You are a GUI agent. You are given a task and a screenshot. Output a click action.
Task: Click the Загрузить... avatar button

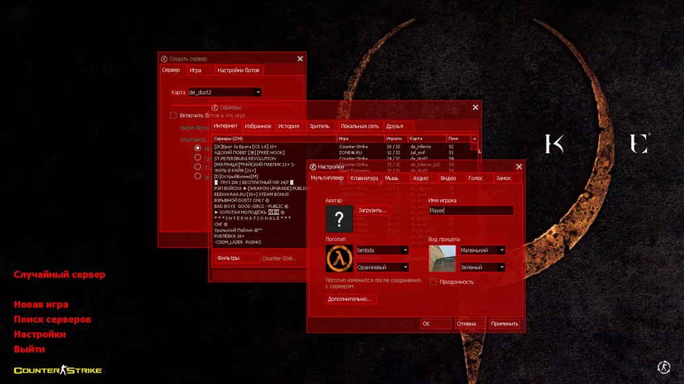tap(373, 210)
